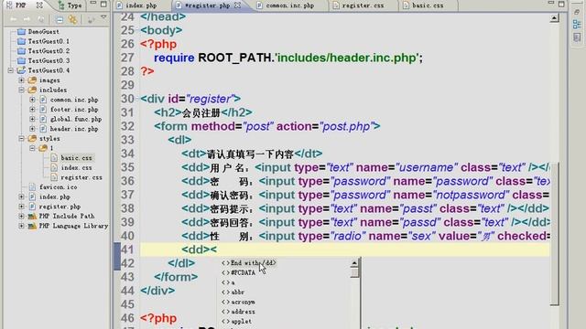
Task: Select the TestGuest0.3 project
Action: point(49,61)
